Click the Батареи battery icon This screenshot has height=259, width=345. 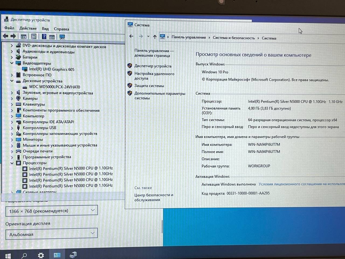tap(18, 57)
